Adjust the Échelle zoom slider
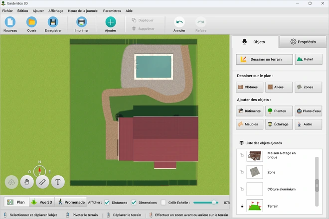 (214, 203)
